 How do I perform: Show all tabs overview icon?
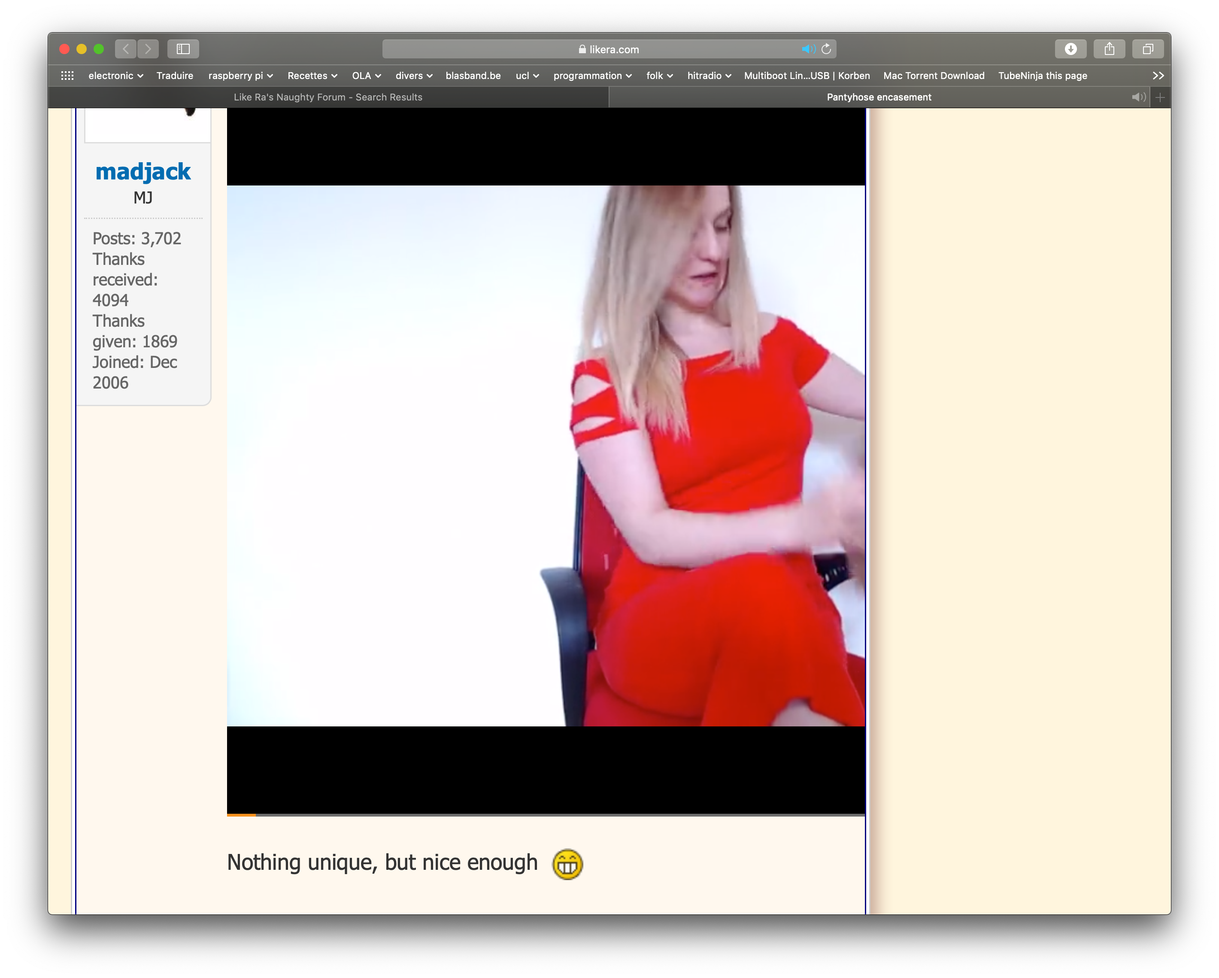1148,49
